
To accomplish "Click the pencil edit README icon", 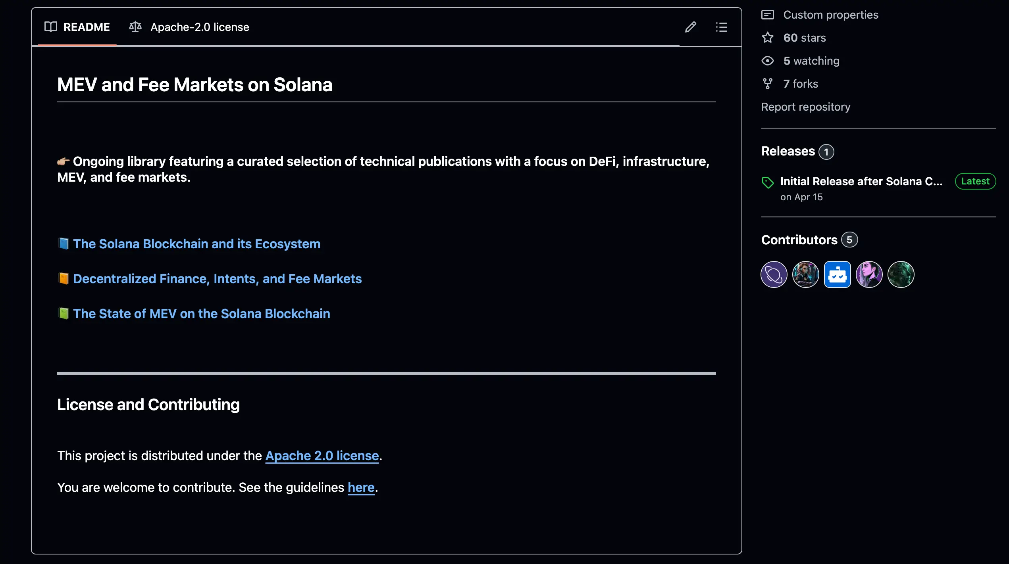I will click(690, 27).
